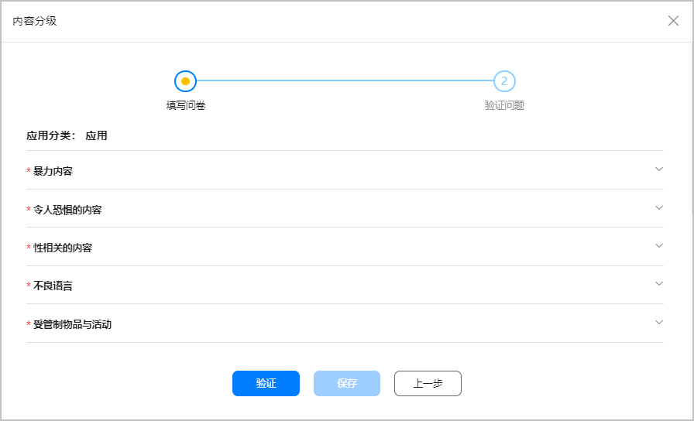Click the 性相关的内容 section title text
Image resolution: width=694 pixels, height=421 pixels.
[x=63, y=248]
